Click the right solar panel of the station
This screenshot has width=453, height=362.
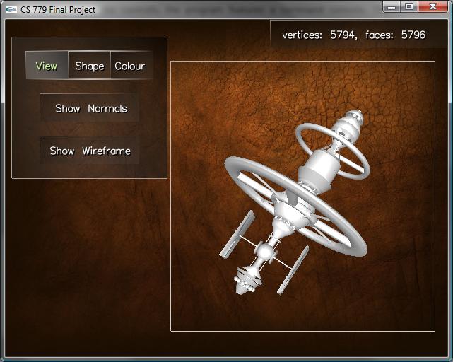tap(293, 269)
